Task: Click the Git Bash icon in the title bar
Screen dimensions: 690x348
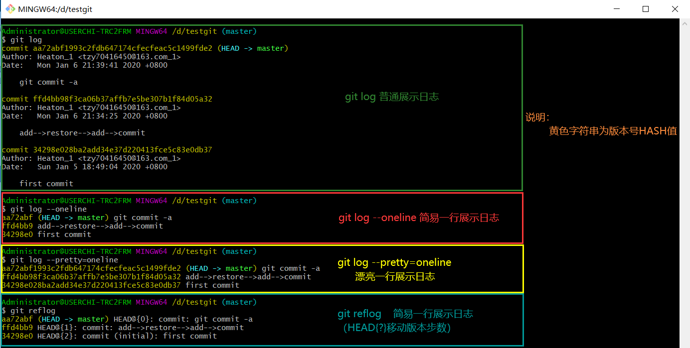Action: (10, 8)
